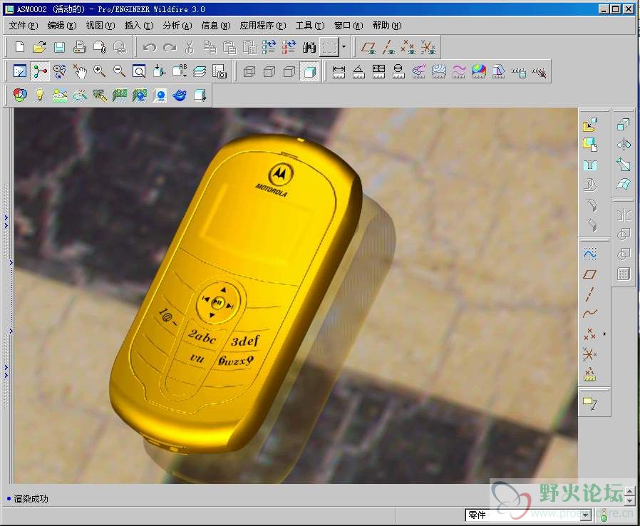Image resolution: width=640 pixels, height=526 pixels.
Task: Click the hammer icon in the render toolbar
Action: coord(100,95)
